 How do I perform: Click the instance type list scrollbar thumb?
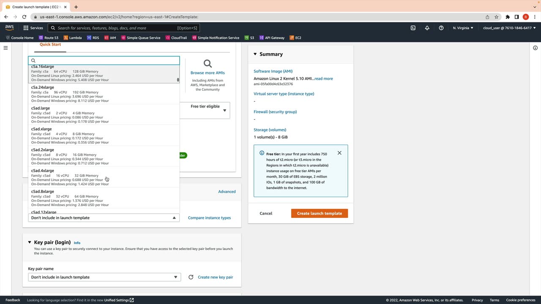178,79
